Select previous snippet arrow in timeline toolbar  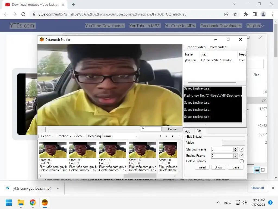[160, 136]
